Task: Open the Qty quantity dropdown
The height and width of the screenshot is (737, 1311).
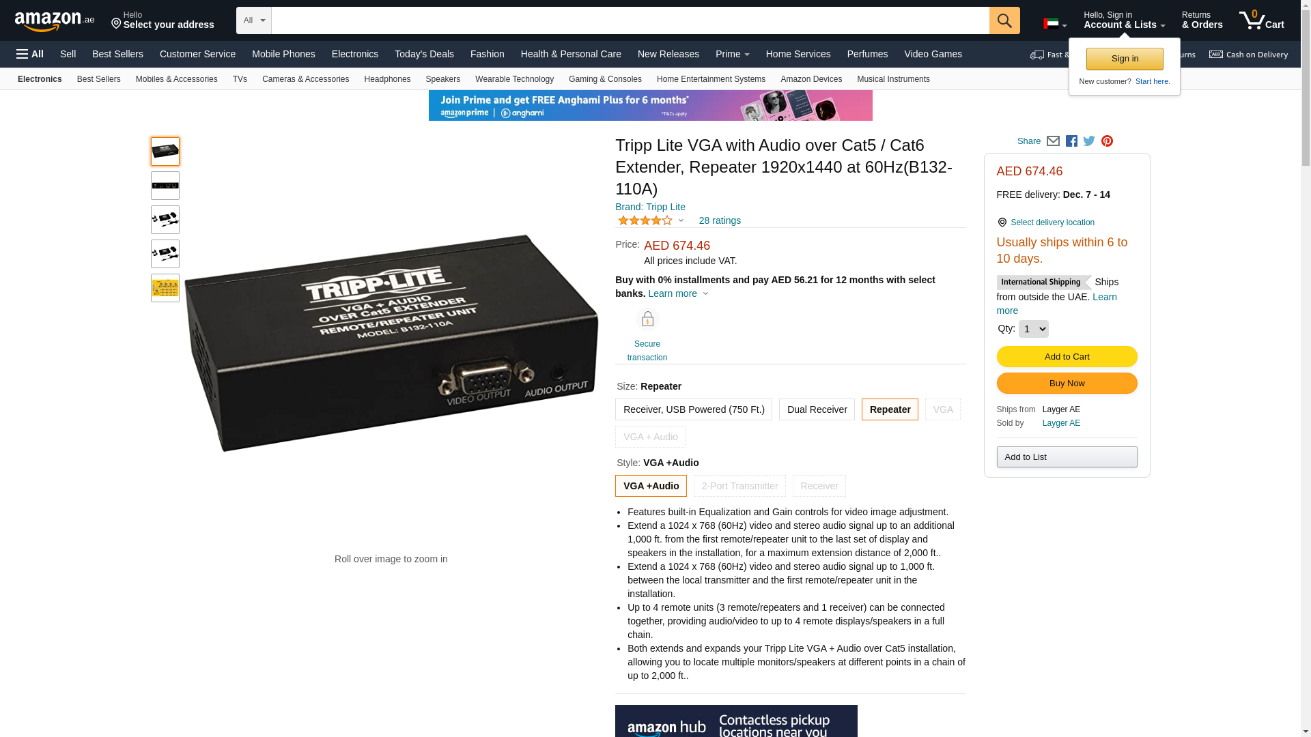Action: point(1033,329)
